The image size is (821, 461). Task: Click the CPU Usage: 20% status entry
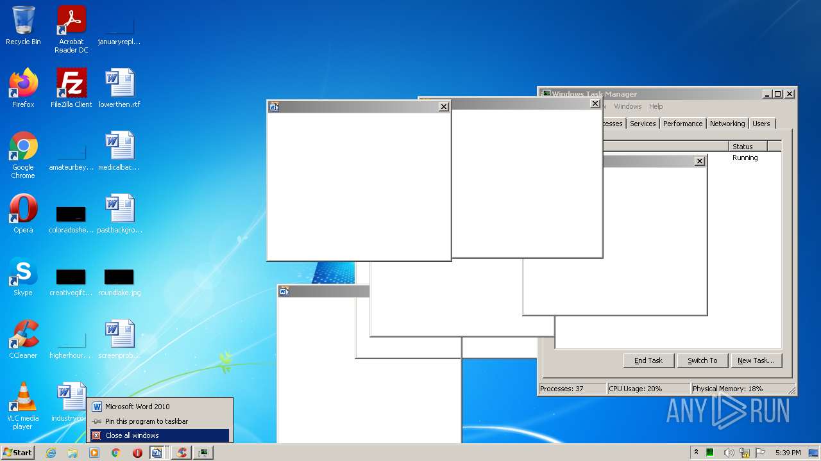(x=648, y=389)
